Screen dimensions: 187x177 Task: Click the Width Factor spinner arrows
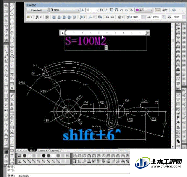tap(184, 17)
